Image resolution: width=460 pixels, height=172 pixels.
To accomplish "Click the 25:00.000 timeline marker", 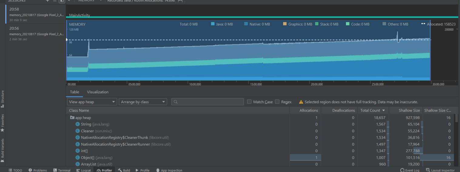I will pyautogui.click(x=378, y=84).
